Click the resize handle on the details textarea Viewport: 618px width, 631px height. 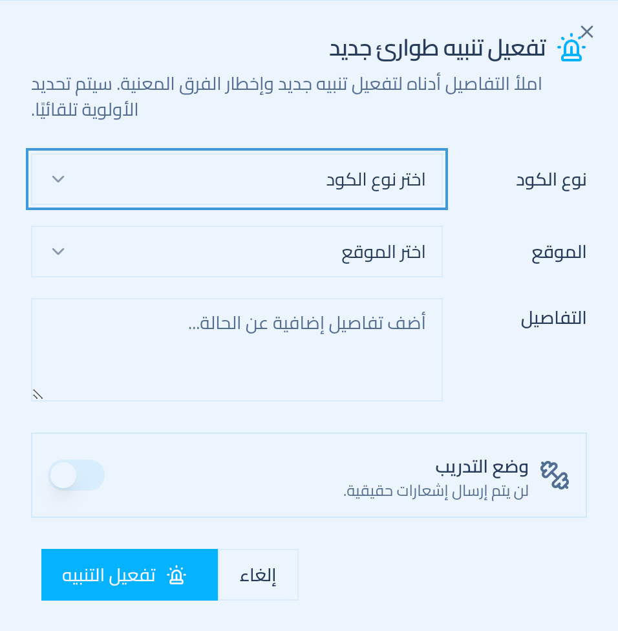point(37,394)
